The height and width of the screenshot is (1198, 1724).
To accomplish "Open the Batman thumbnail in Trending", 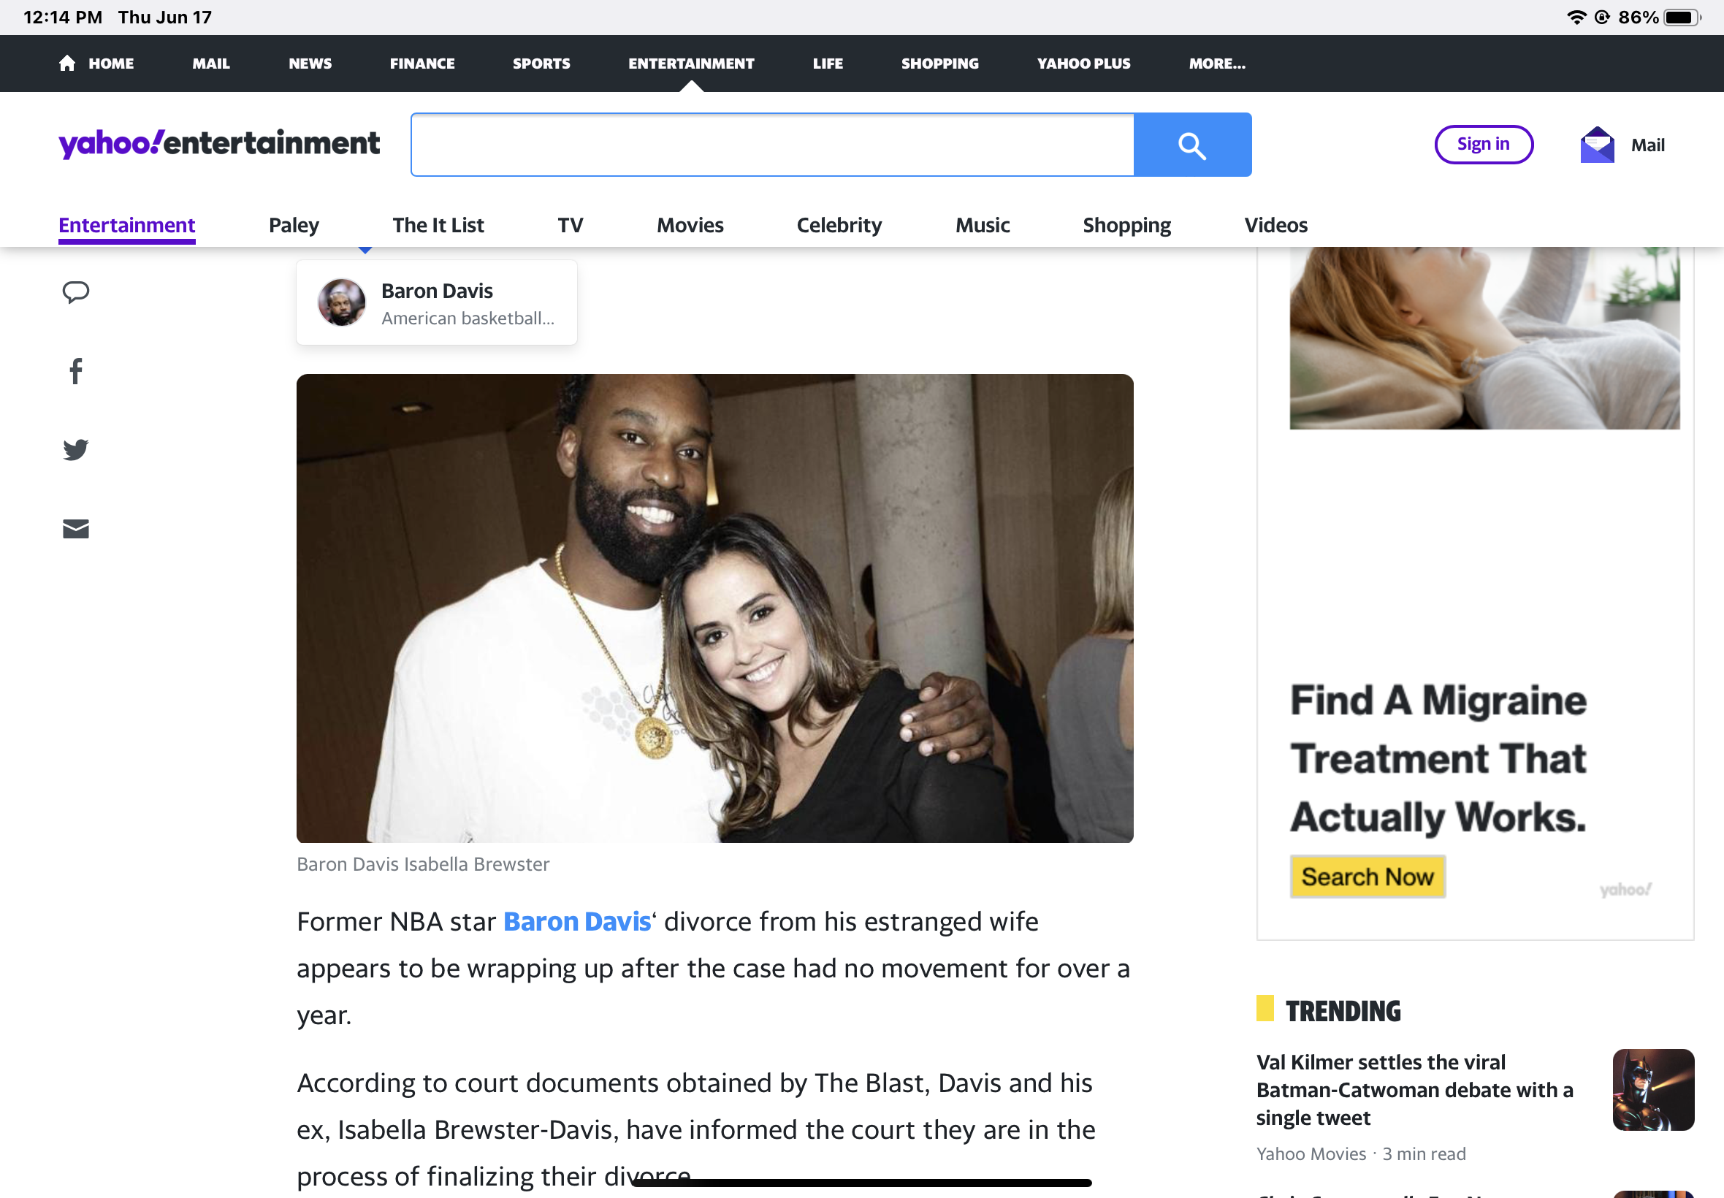I will pos(1653,1089).
